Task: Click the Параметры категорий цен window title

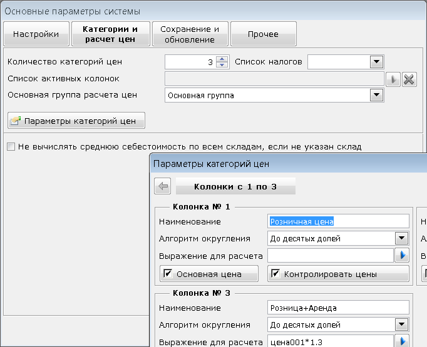Action: click(x=212, y=164)
